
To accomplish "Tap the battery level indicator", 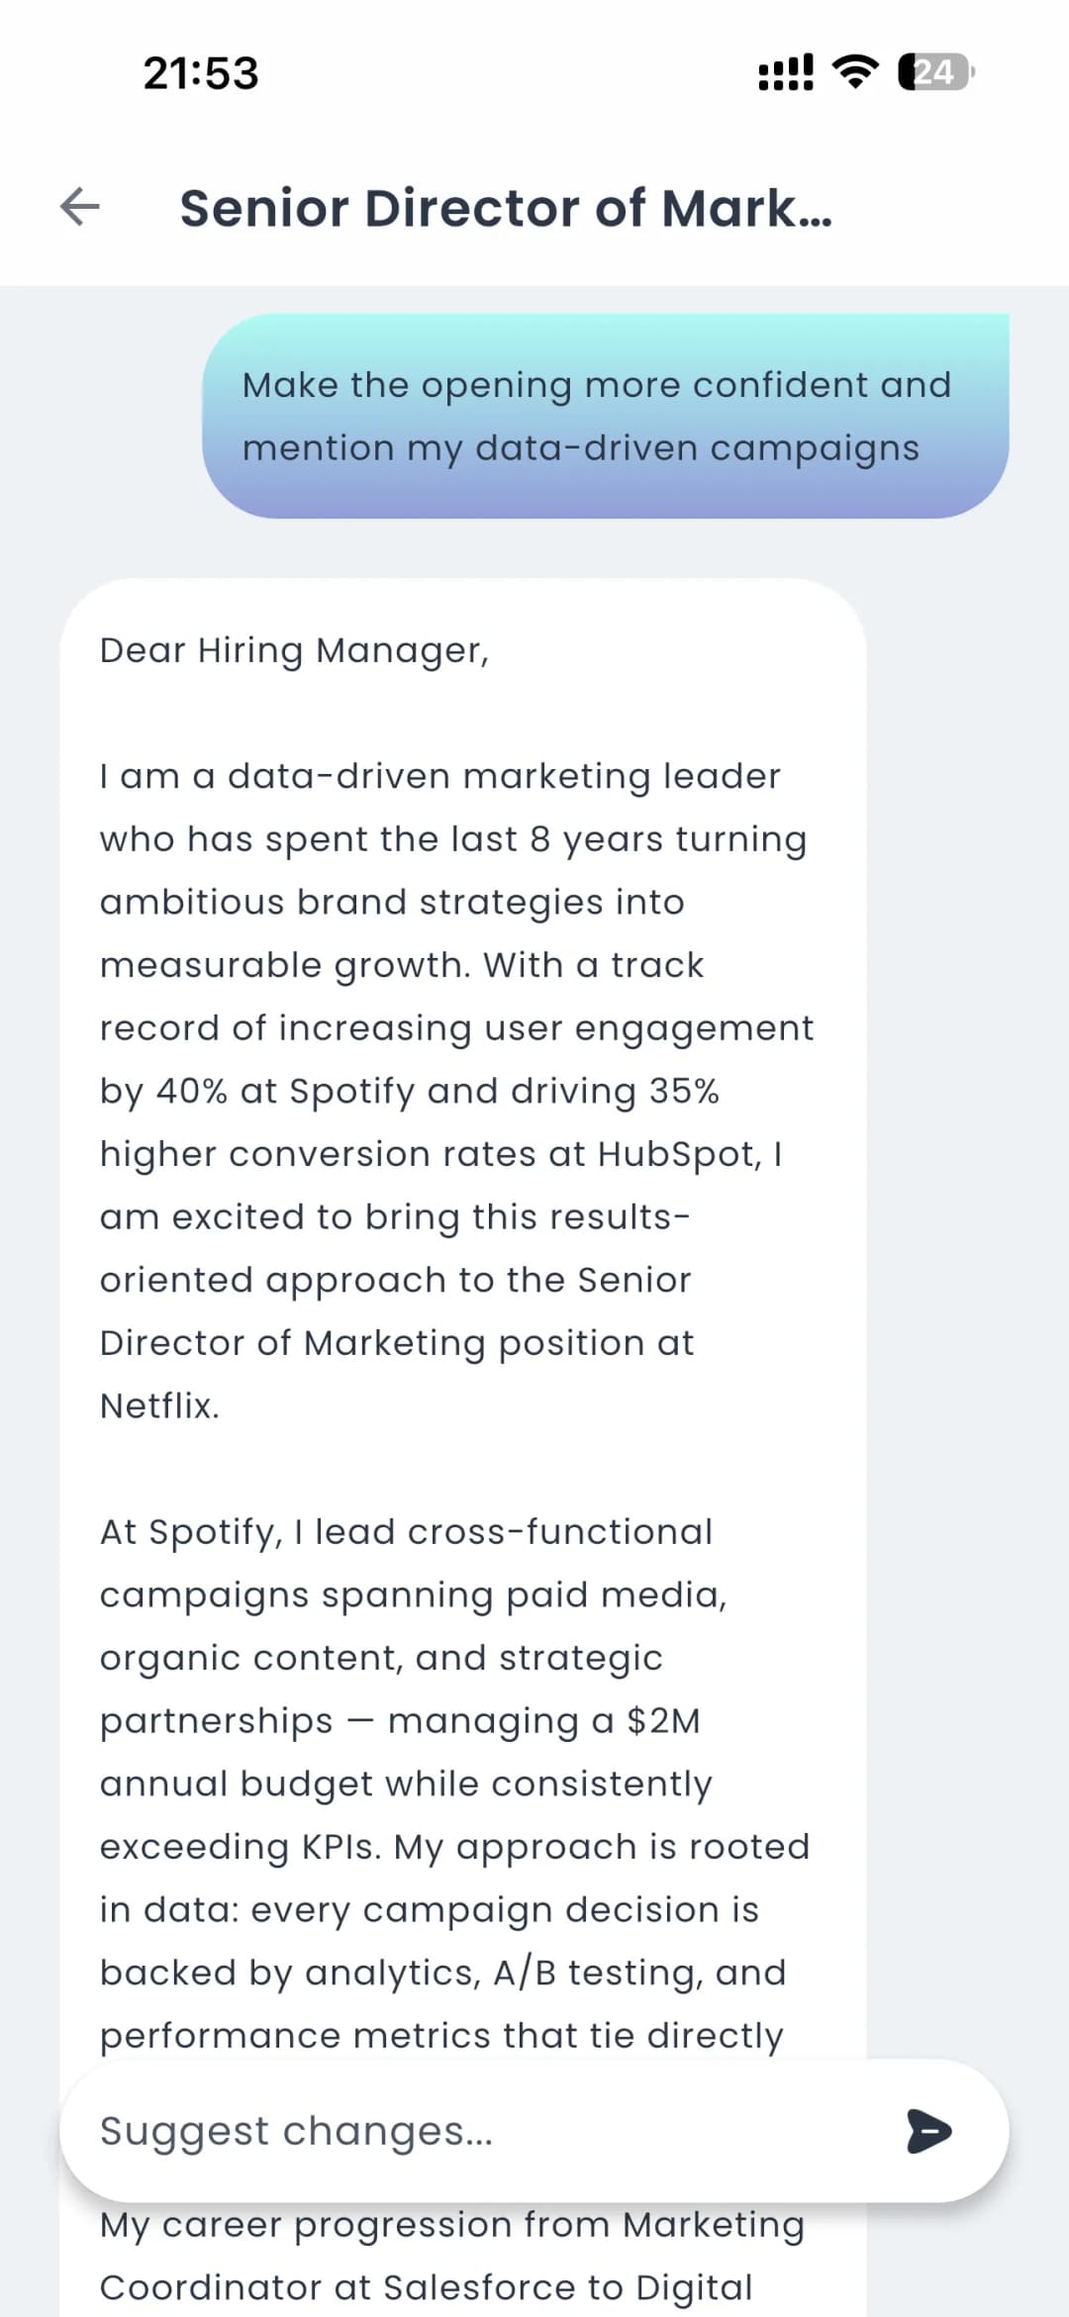I will click(935, 72).
